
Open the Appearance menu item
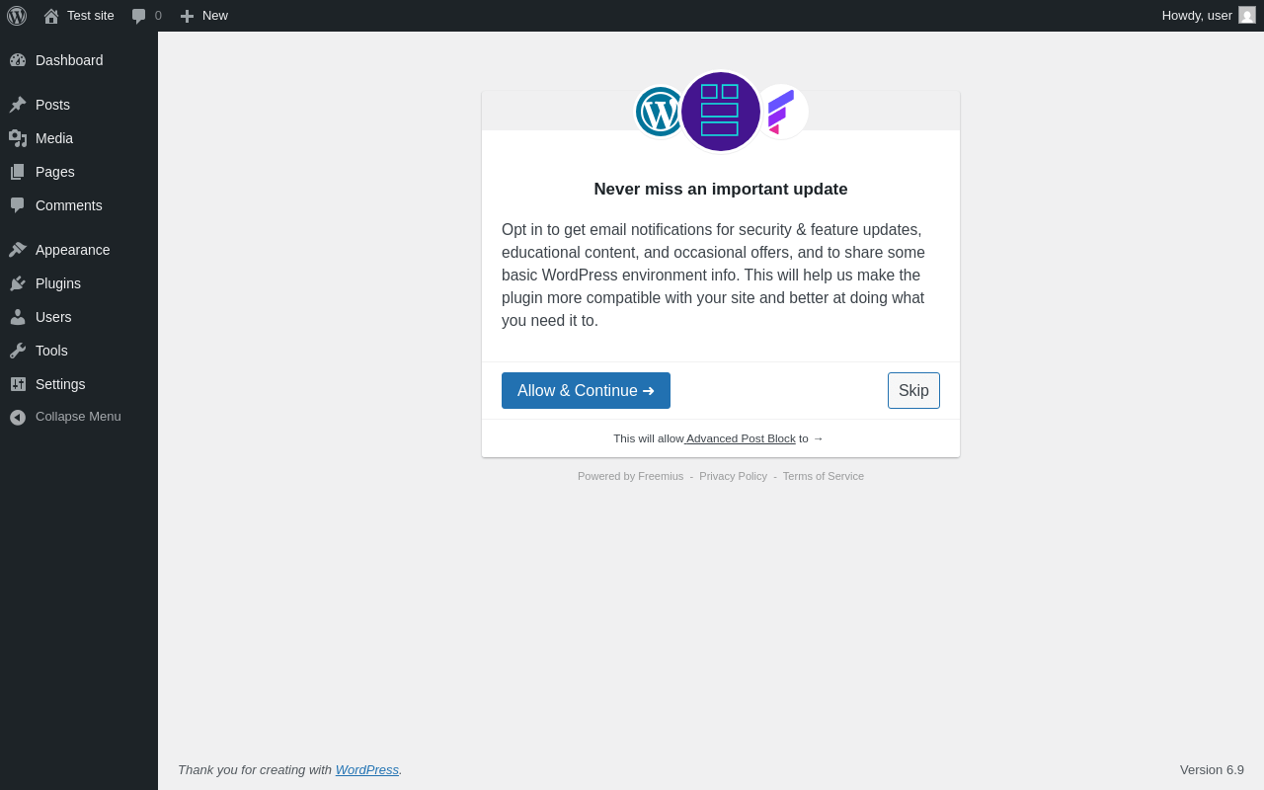(x=79, y=250)
